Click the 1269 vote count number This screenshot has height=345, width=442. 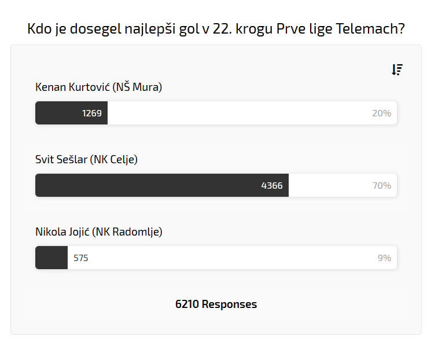tap(92, 113)
